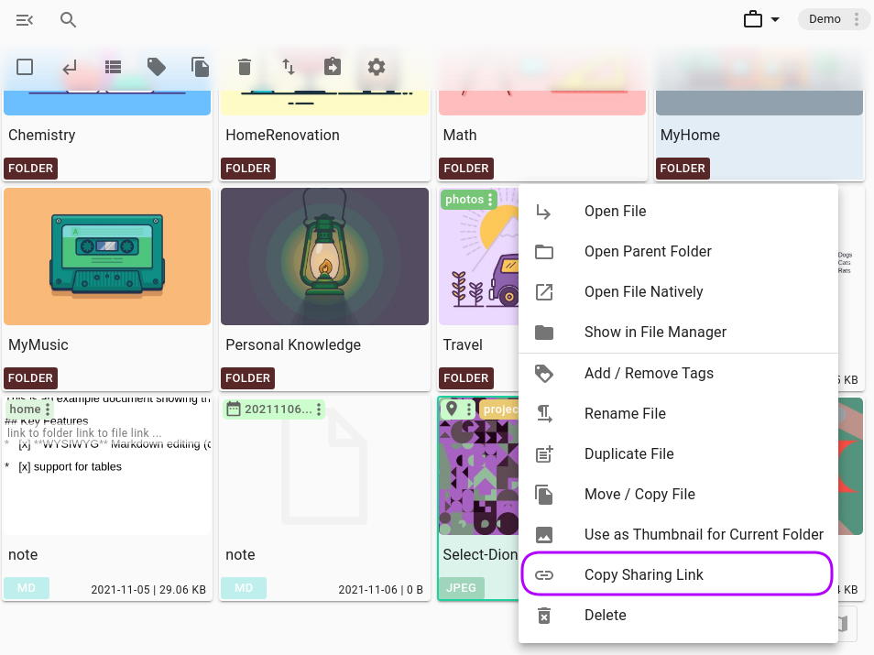Choose Delete from context menu
This screenshot has width=874, height=655.
click(x=678, y=616)
